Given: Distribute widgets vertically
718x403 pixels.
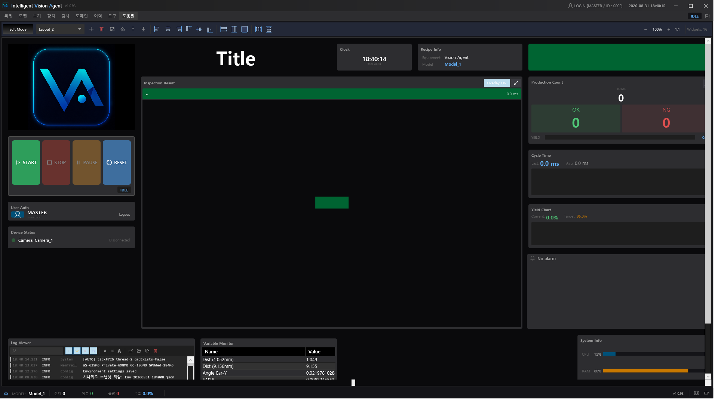Looking at the screenshot, I should tap(269, 29).
